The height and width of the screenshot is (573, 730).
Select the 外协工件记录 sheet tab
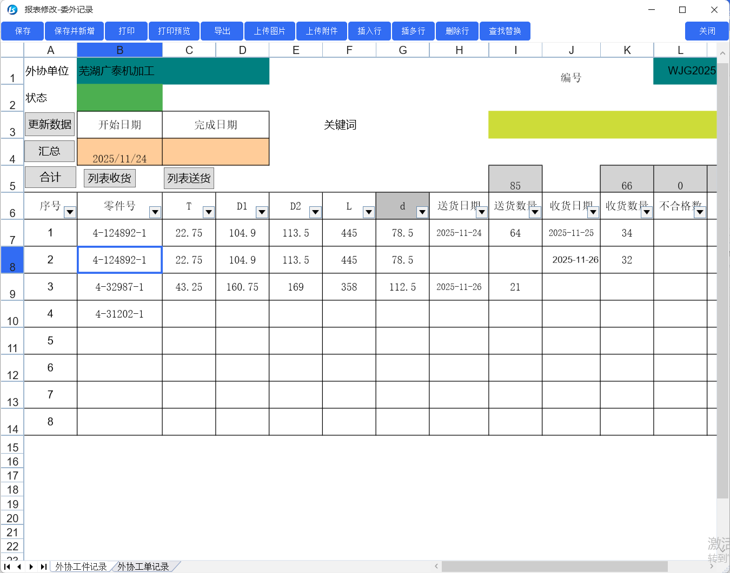pyautogui.click(x=81, y=567)
